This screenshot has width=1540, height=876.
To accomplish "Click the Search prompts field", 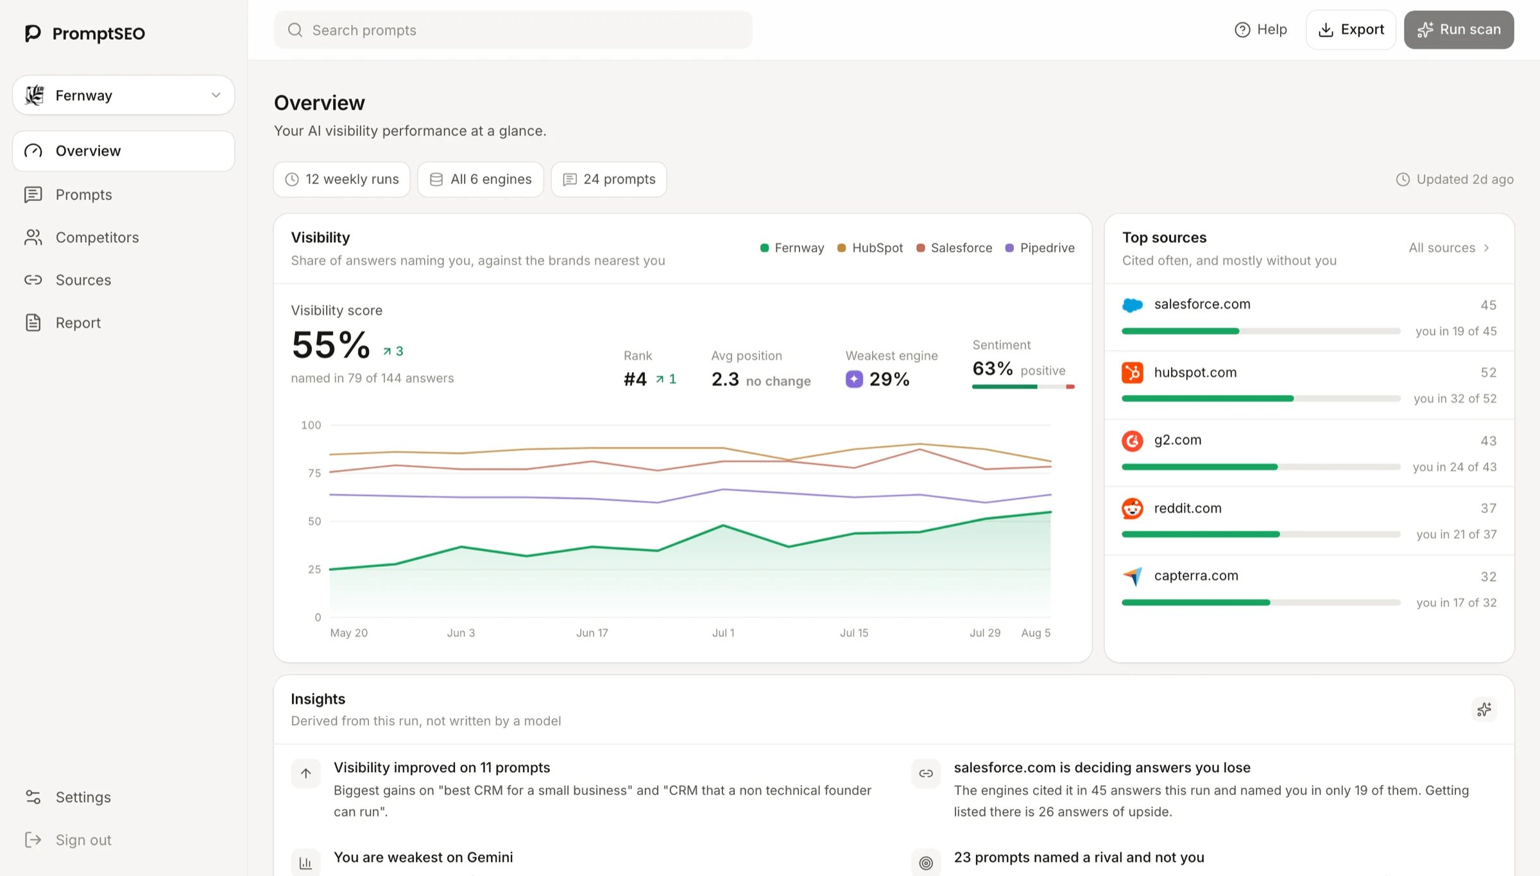I will 513,30.
